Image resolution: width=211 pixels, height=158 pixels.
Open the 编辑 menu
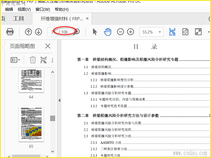[x=9, y=9]
